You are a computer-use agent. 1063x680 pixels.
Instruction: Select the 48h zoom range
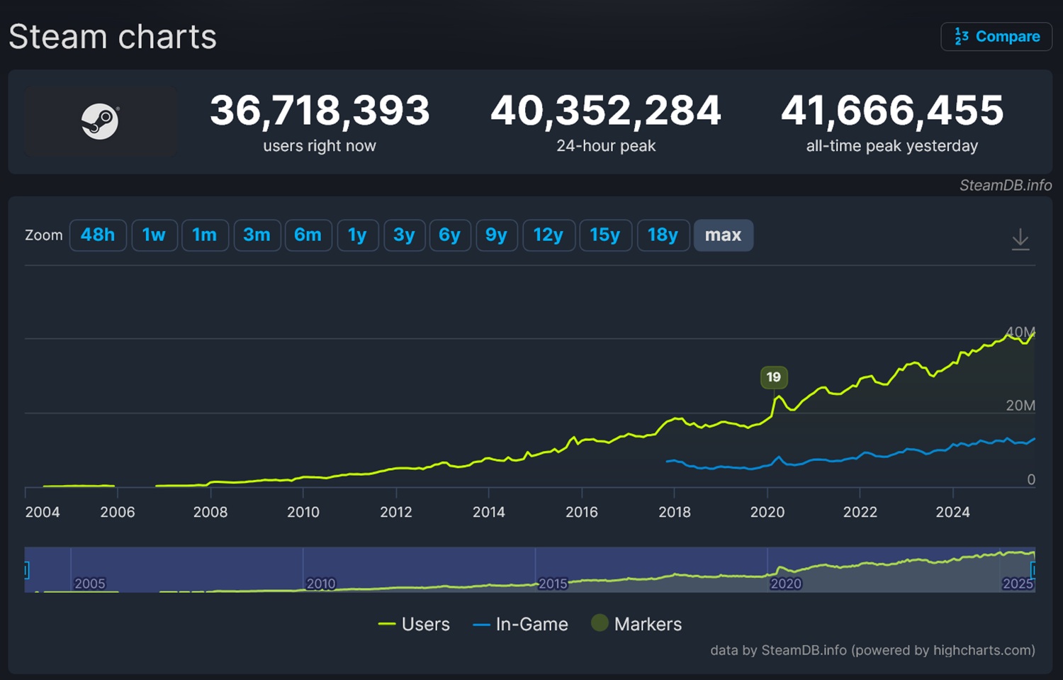(x=98, y=235)
